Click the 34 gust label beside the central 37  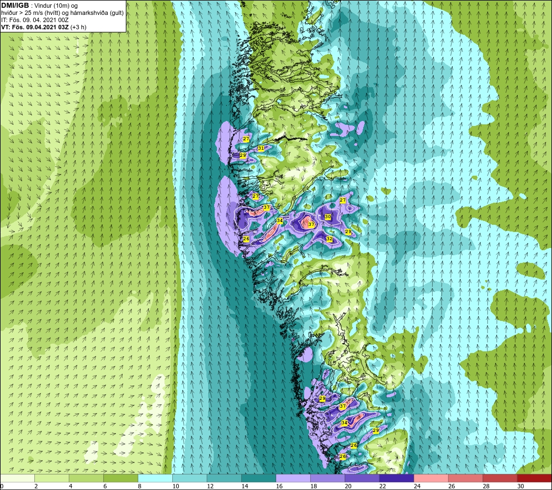coord(279,220)
